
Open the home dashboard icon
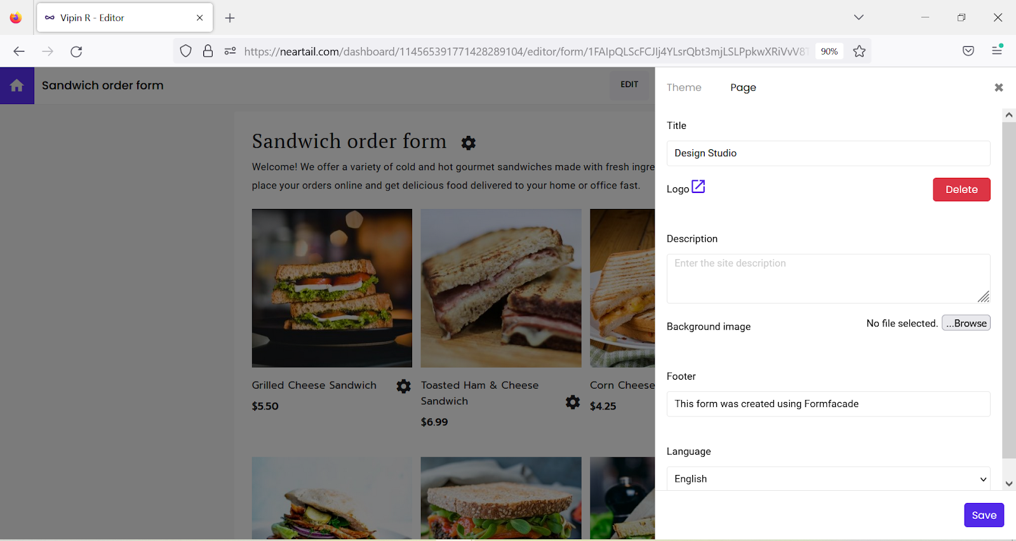pos(17,85)
